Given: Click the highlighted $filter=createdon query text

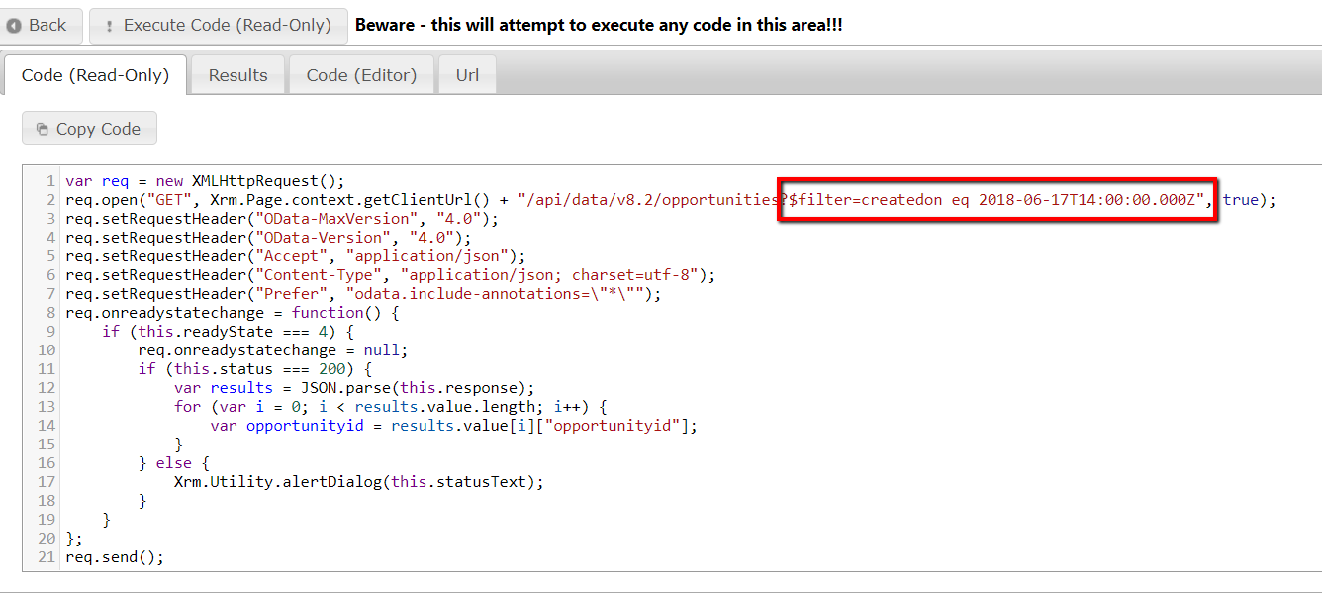Looking at the screenshot, I should [x=997, y=200].
